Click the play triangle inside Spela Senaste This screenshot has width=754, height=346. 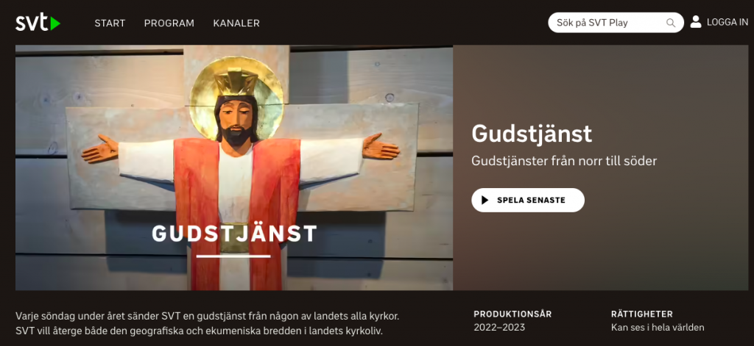click(485, 200)
